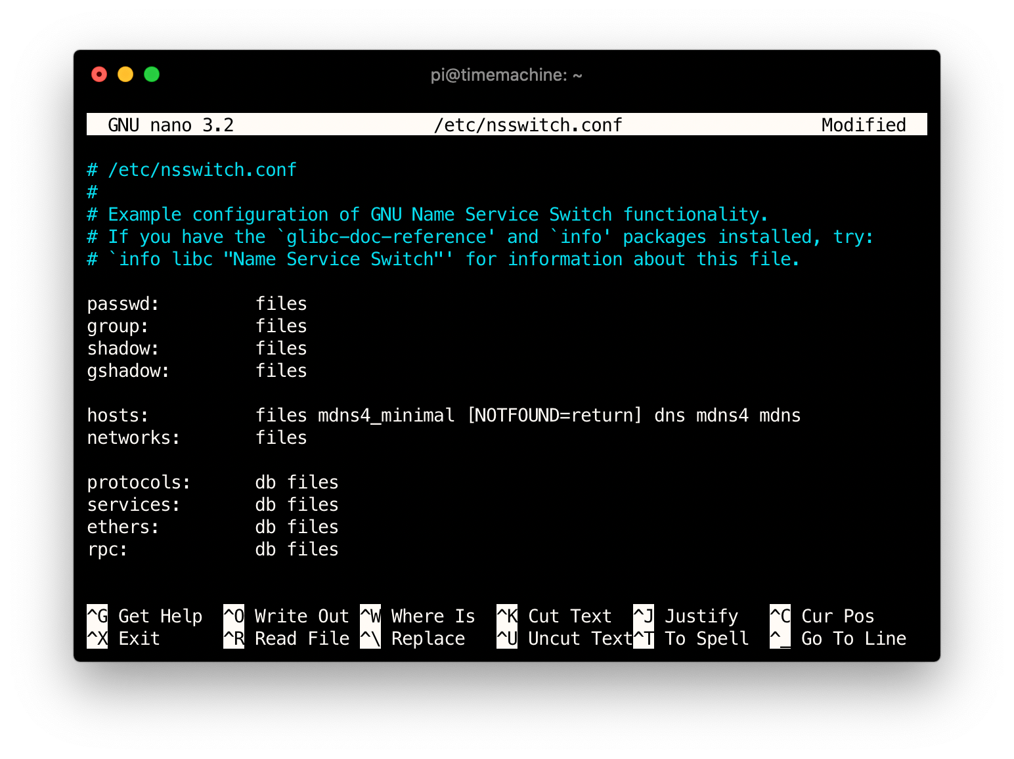Click the GNU nano 3.2 version label
1014x759 pixels.
(172, 125)
